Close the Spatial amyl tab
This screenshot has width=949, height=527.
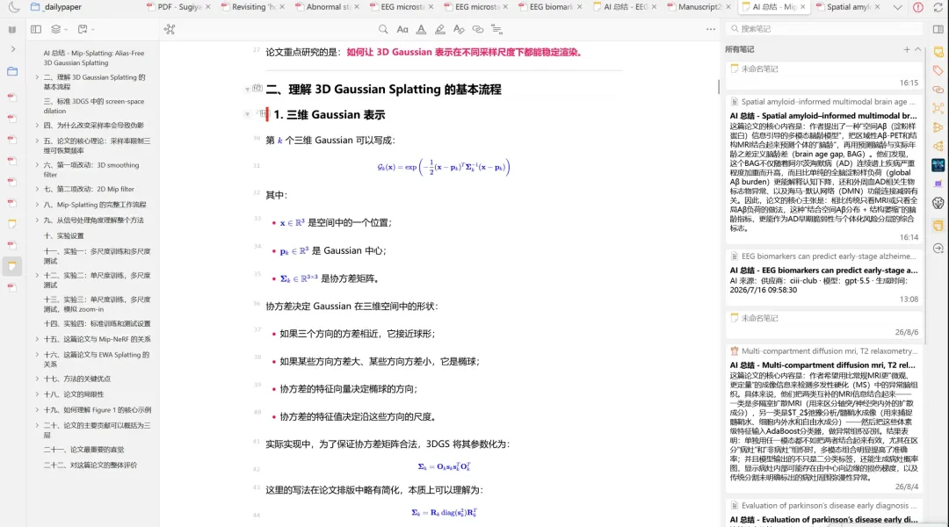coord(877,7)
